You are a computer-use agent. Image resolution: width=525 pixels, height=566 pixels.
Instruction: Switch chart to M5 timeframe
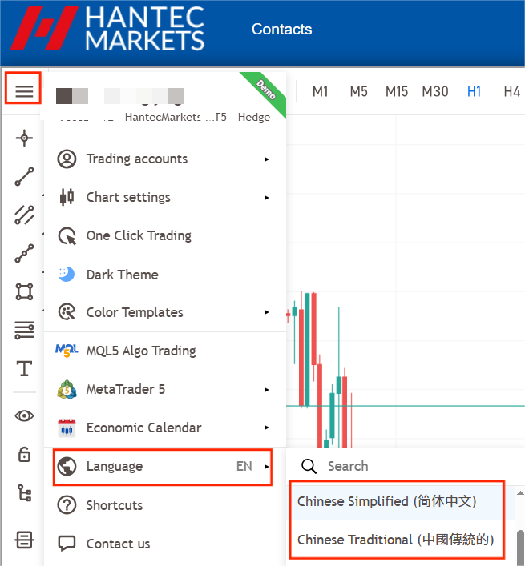tap(358, 92)
